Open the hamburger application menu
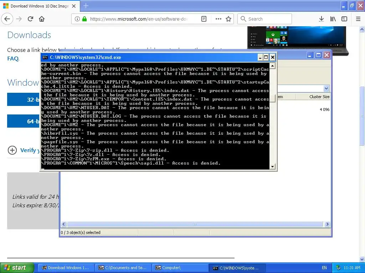This screenshot has width=365, height=273. 358,19
